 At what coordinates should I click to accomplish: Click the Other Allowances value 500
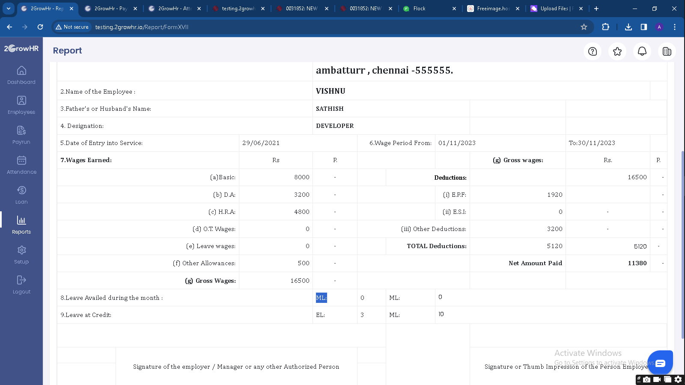click(x=304, y=263)
